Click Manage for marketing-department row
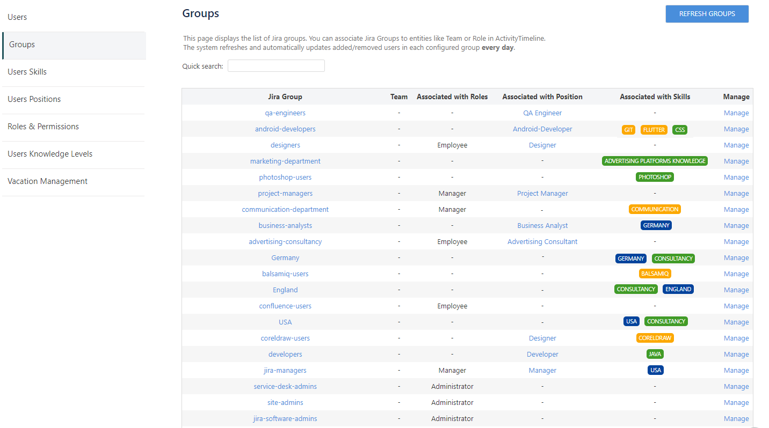 tap(736, 161)
